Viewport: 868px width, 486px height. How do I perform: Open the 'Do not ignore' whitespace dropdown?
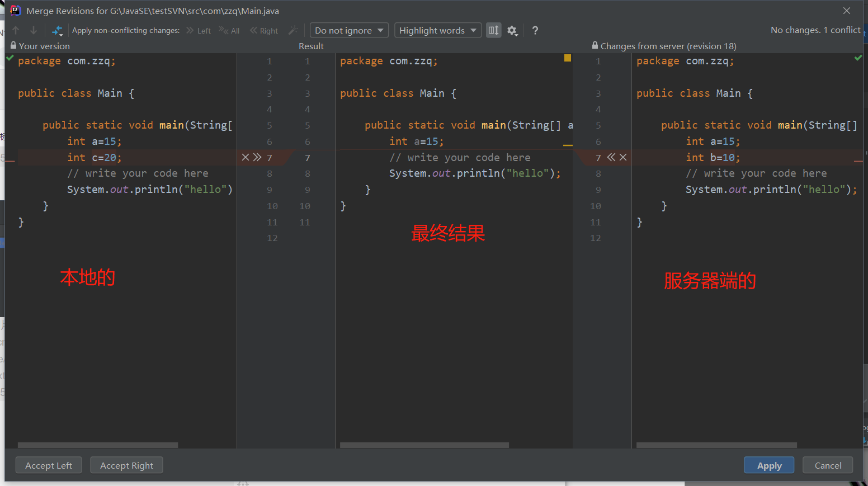point(349,30)
